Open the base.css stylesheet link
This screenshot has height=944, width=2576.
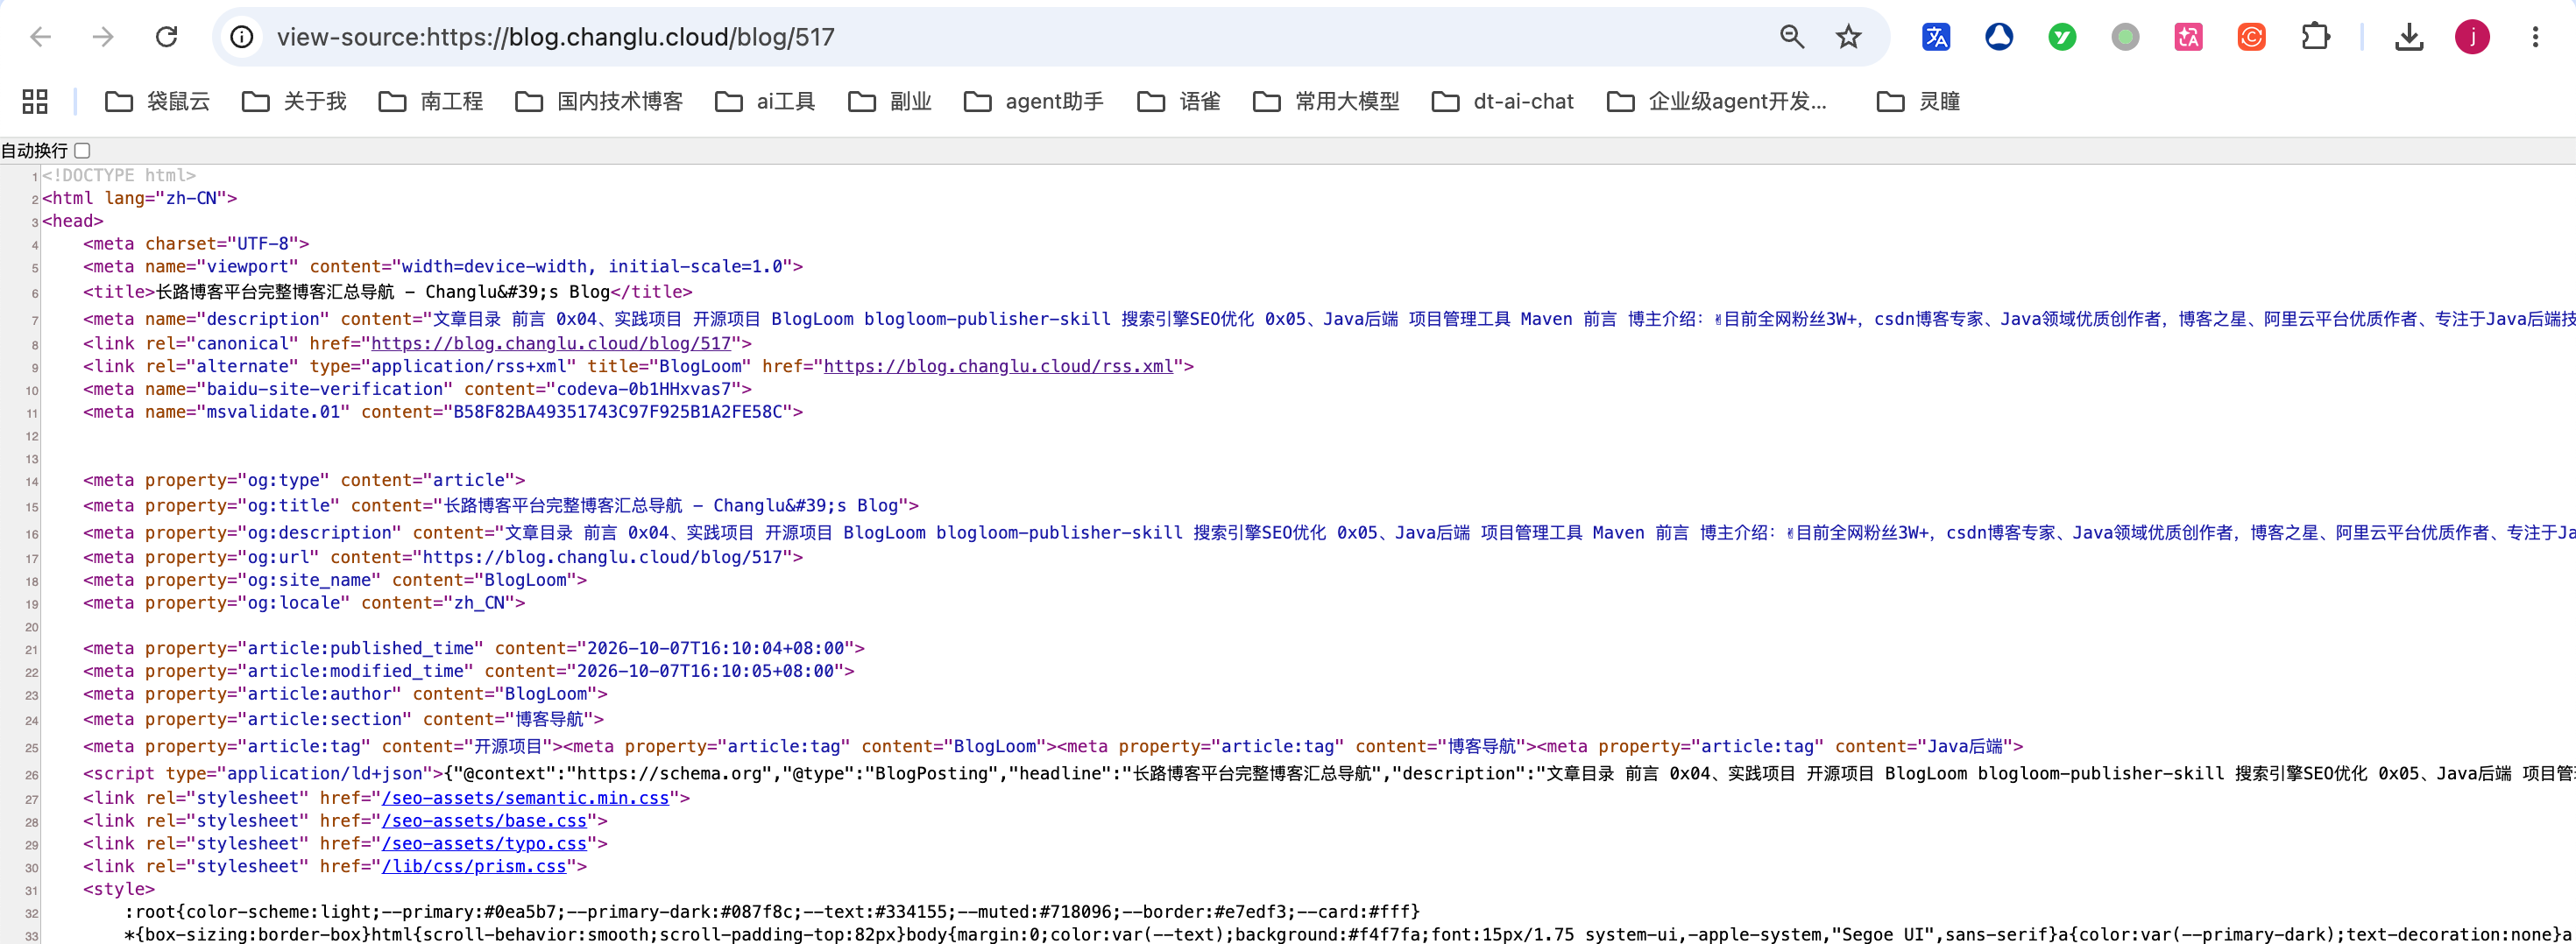pos(484,821)
